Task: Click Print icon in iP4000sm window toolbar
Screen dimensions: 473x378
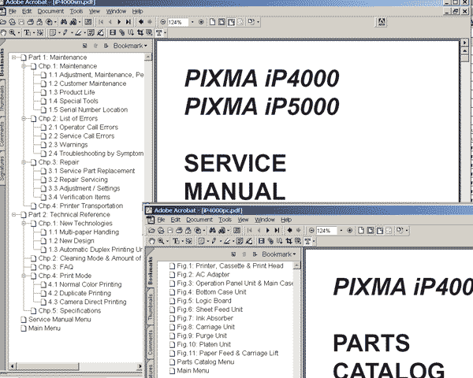Action: (x=31, y=22)
